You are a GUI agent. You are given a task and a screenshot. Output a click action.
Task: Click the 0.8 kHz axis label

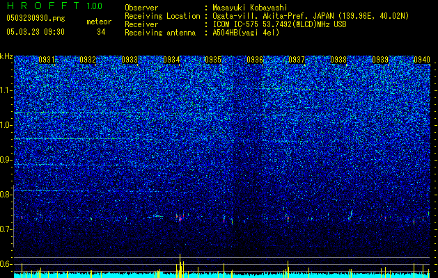click(x=6, y=195)
